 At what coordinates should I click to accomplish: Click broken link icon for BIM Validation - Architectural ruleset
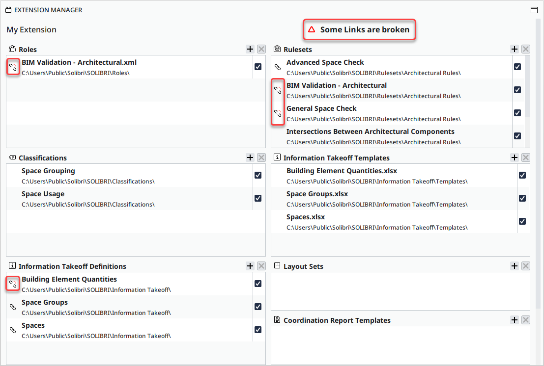(278, 90)
